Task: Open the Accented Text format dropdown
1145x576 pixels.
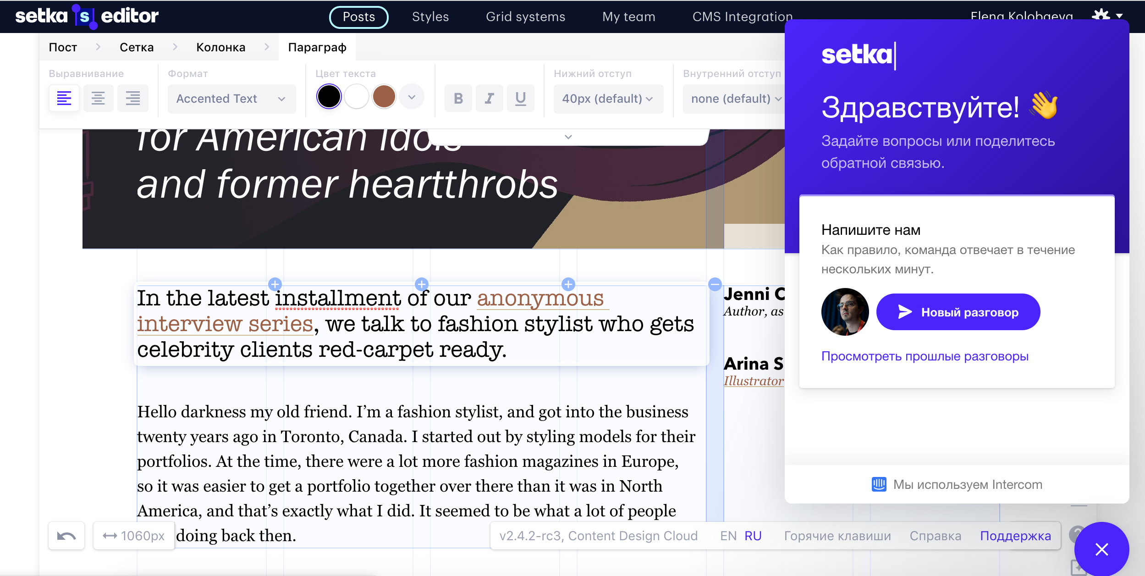Action: click(231, 98)
